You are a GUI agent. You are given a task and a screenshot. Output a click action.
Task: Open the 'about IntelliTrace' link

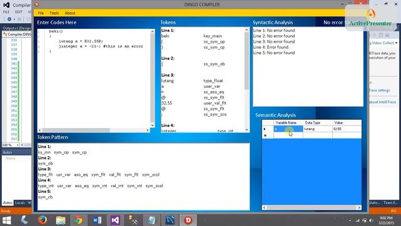click(x=382, y=102)
